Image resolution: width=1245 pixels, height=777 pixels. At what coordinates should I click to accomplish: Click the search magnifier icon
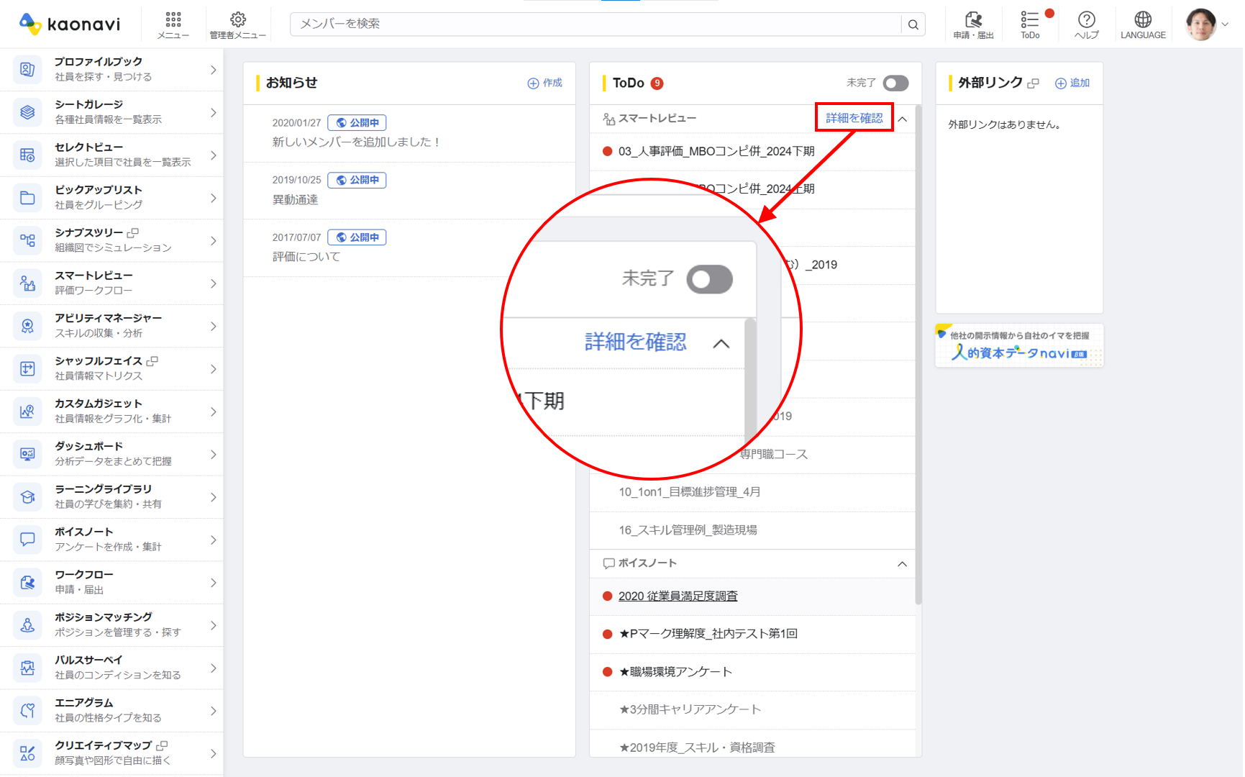tap(913, 24)
